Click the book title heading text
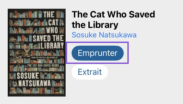Image resolution: width=183 pixels, height=104 pixels. click(113, 19)
